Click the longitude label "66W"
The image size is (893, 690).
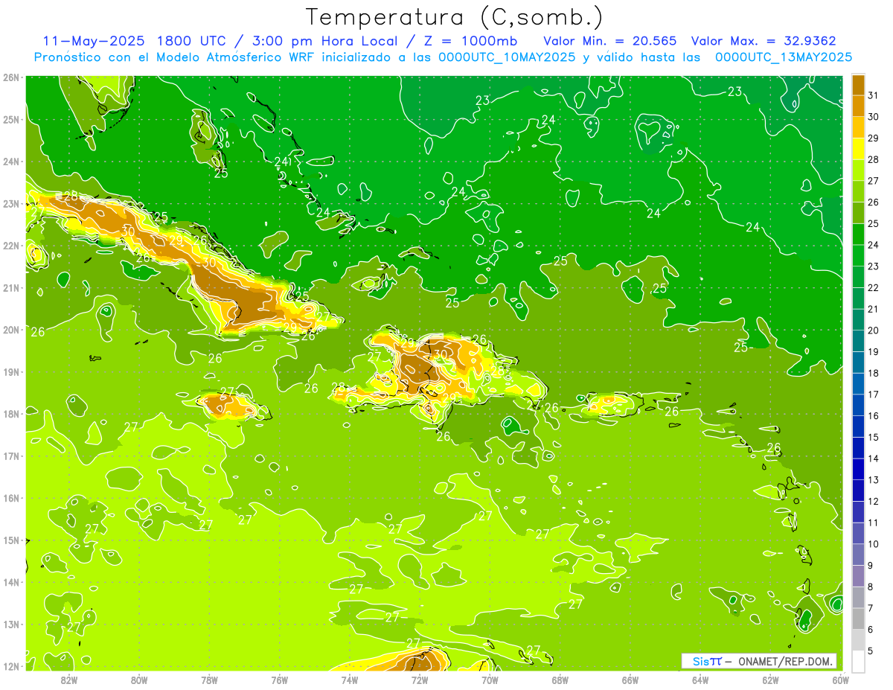630,680
